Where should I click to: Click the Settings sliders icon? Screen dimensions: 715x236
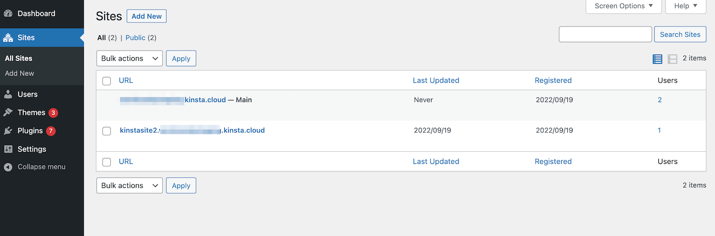coord(8,149)
